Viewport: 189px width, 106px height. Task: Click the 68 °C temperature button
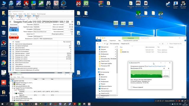[14, 37]
